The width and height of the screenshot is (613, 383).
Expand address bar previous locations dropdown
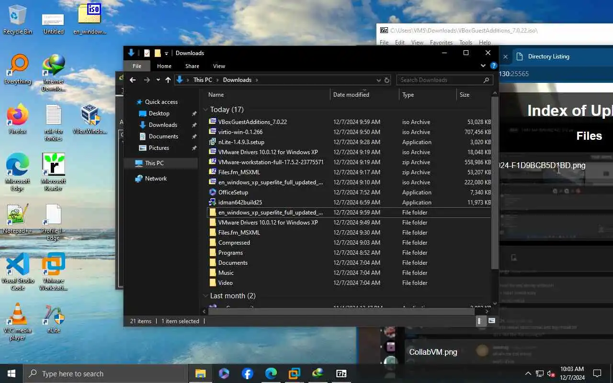(379, 80)
